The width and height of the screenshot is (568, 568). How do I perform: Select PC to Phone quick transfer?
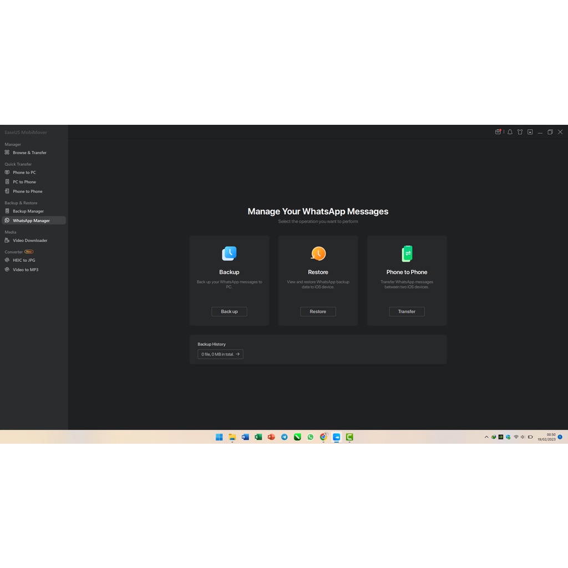pyautogui.click(x=24, y=182)
